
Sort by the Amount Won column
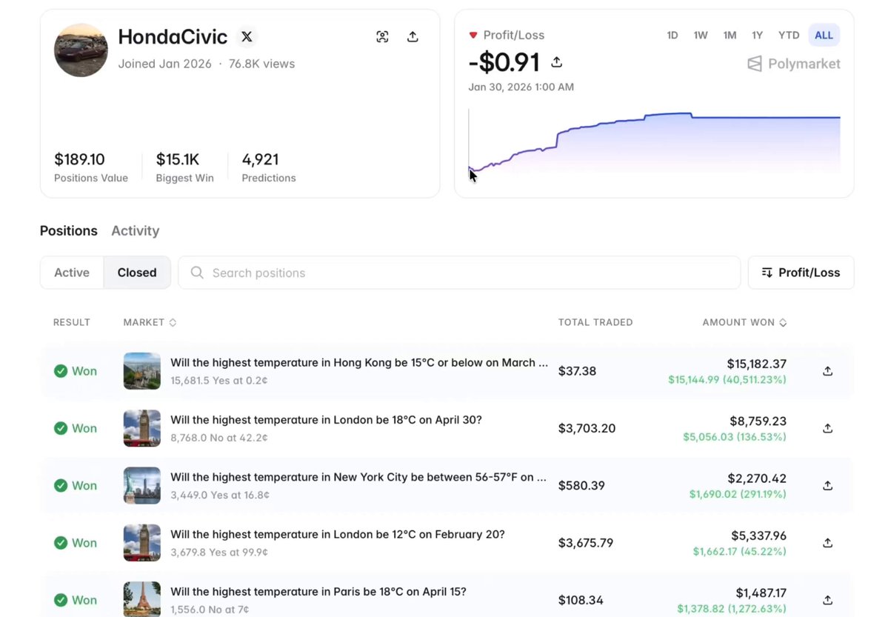745,322
